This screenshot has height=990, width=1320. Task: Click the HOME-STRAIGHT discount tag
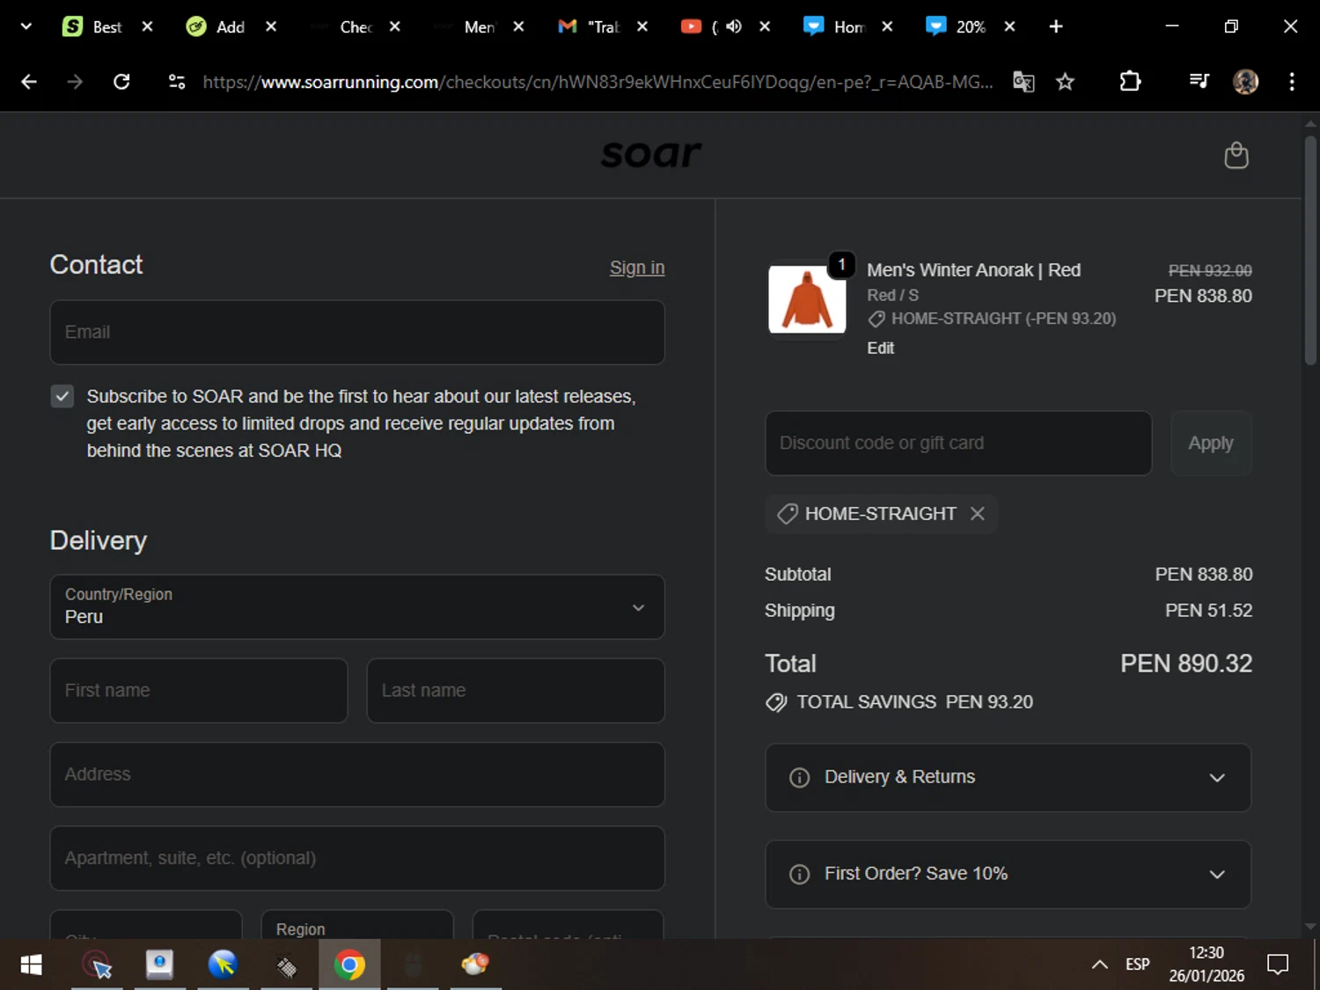click(880, 513)
